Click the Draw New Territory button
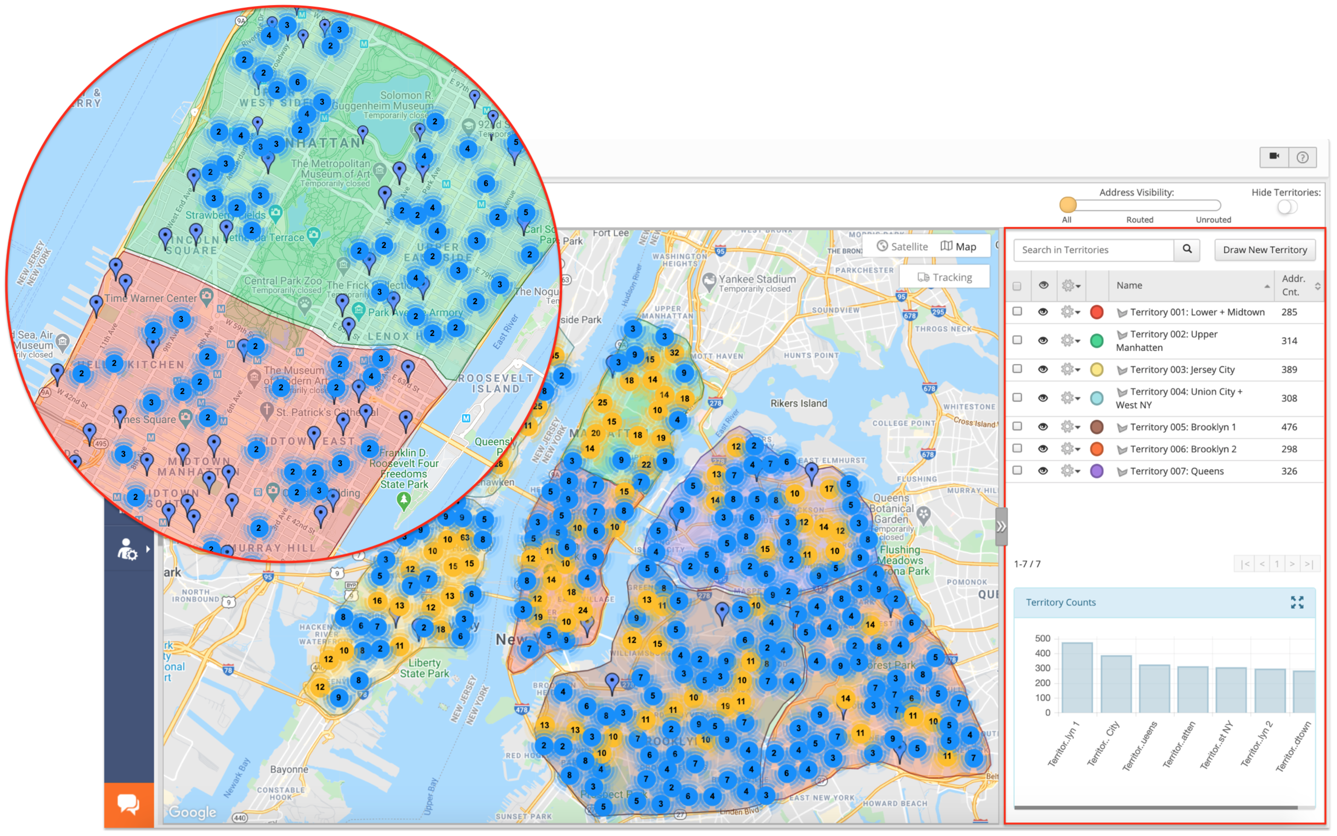Viewport: 1337px width, 836px height. pos(1264,249)
